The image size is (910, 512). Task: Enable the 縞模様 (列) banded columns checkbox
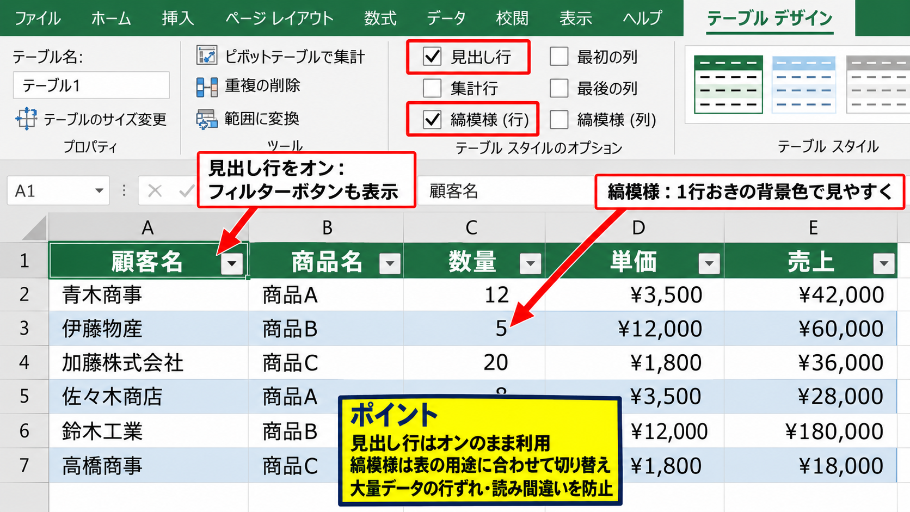[559, 119]
